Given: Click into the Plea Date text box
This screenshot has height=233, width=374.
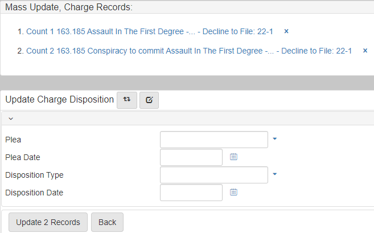Looking at the screenshot, I should 191,157.
